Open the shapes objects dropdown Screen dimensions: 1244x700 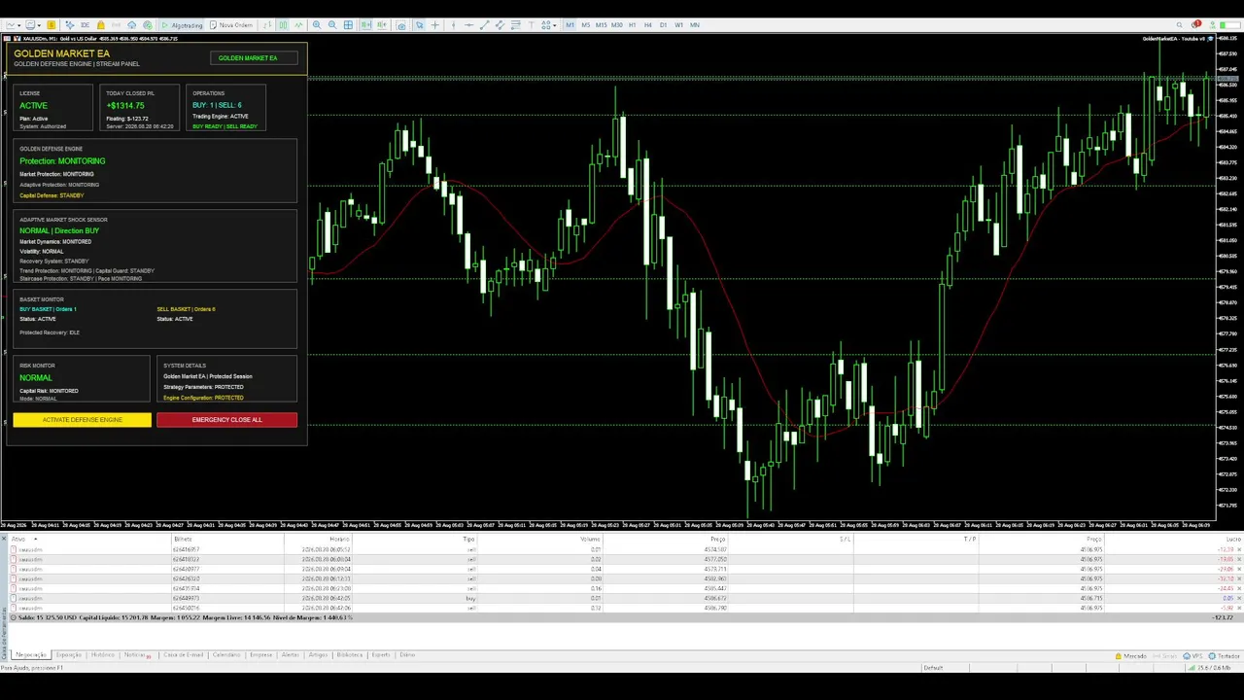551,25
